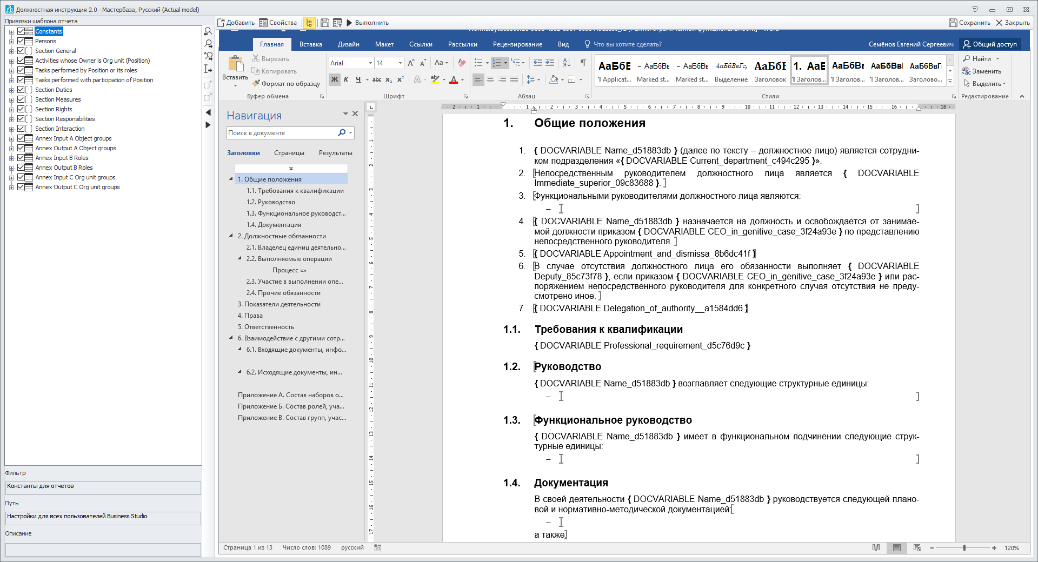Click the Сохранить button

(970, 23)
